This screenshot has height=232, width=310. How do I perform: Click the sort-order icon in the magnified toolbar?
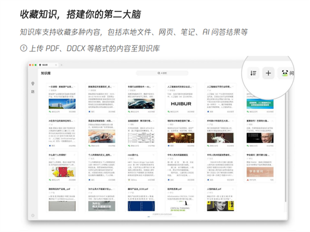click(253, 73)
